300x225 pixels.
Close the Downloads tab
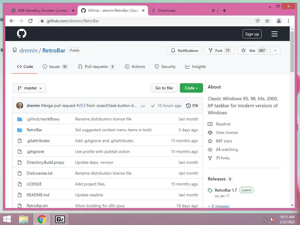tap(213, 11)
